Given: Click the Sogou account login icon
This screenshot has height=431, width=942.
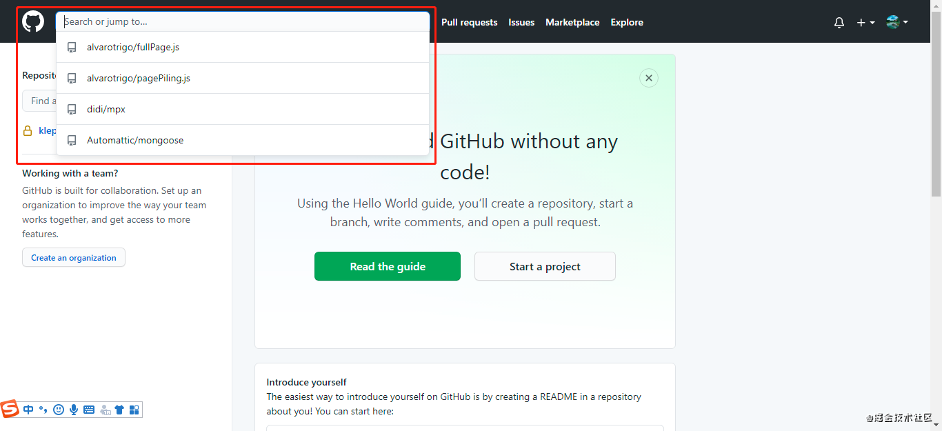Looking at the screenshot, I should [x=105, y=410].
